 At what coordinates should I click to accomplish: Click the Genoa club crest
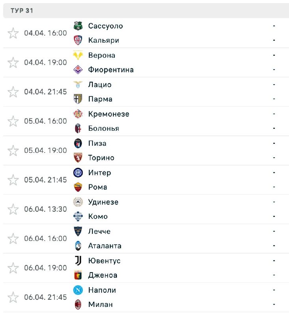coord(78,275)
